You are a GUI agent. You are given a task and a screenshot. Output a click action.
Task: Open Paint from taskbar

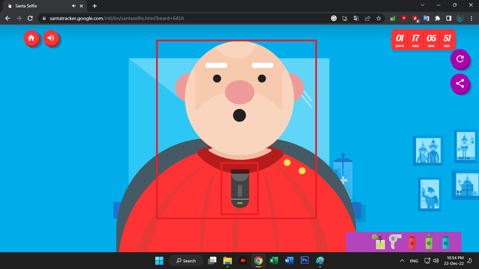[x=320, y=261]
